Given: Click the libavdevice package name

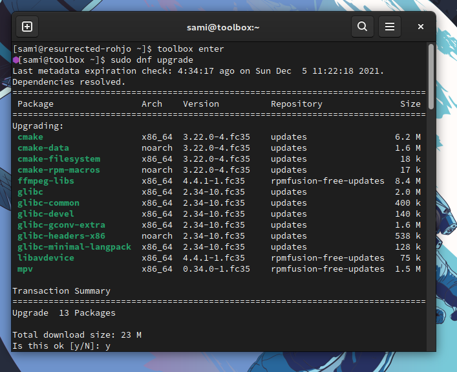Looking at the screenshot, I should click(46, 258).
